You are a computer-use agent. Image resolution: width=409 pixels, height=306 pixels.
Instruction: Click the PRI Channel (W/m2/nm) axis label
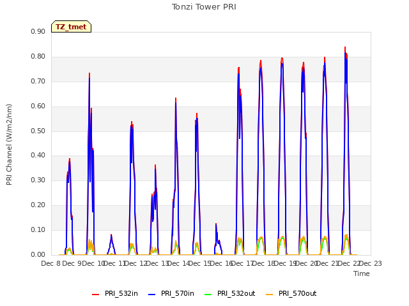9,145
